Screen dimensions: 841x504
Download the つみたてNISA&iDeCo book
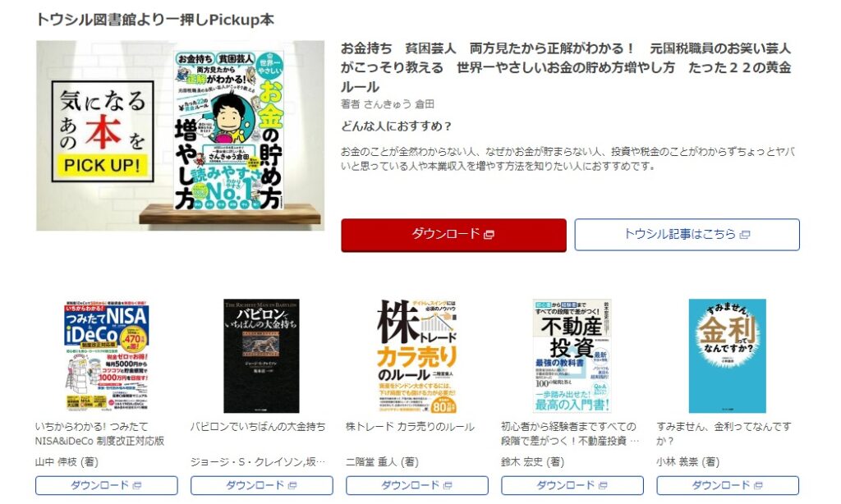106,485
